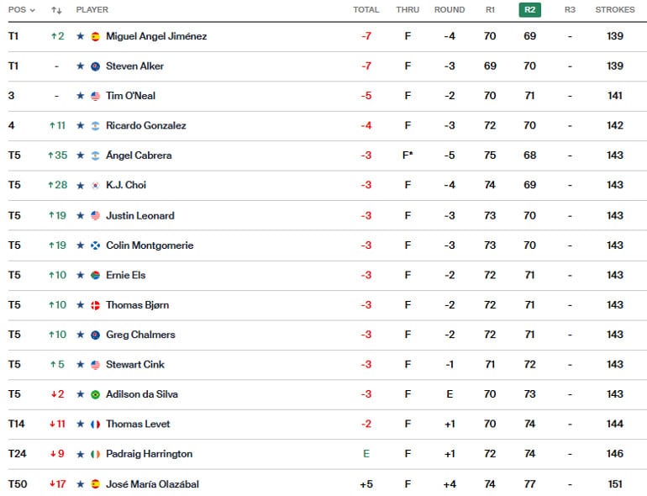Click the Brazil flag beside Adilson da Silva

[95, 394]
